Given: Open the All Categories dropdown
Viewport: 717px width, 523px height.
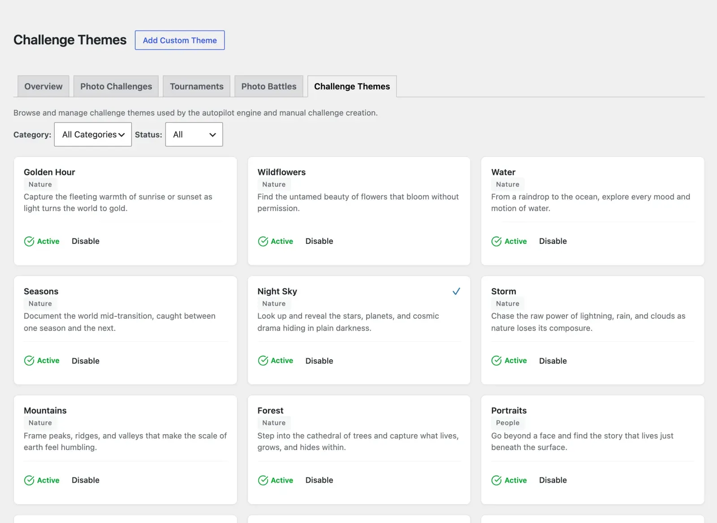Looking at the screenshot, I should click(93, 134).
